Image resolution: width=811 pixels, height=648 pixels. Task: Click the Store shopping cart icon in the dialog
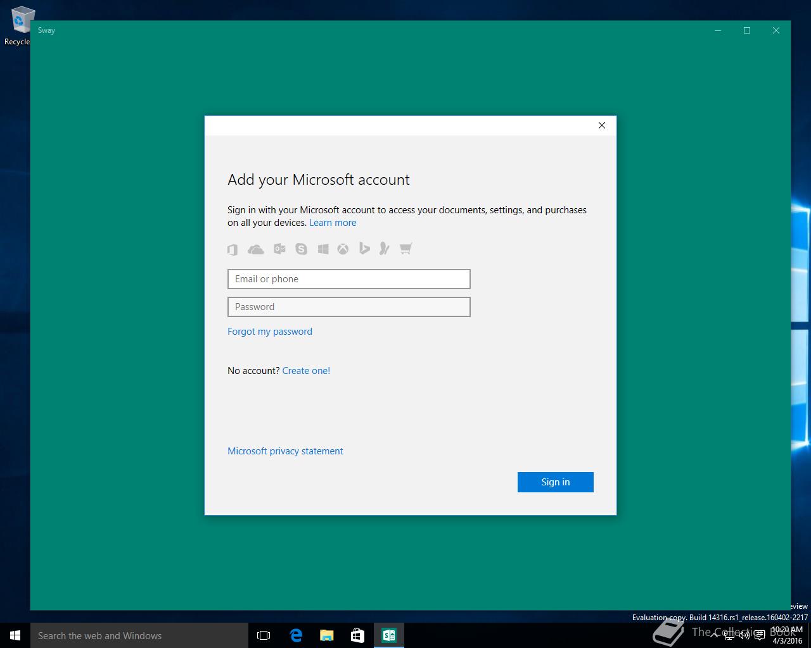pyautogui.click(x=406, y=249)
